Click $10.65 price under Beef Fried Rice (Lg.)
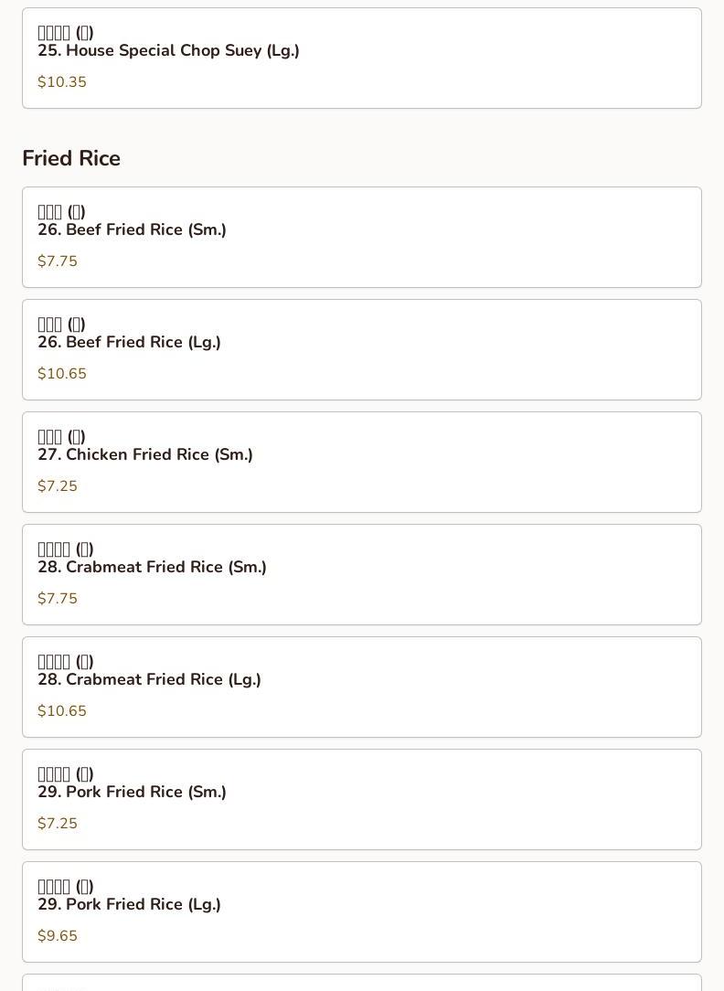Viewport: 724px width, 991px height. 62,374
